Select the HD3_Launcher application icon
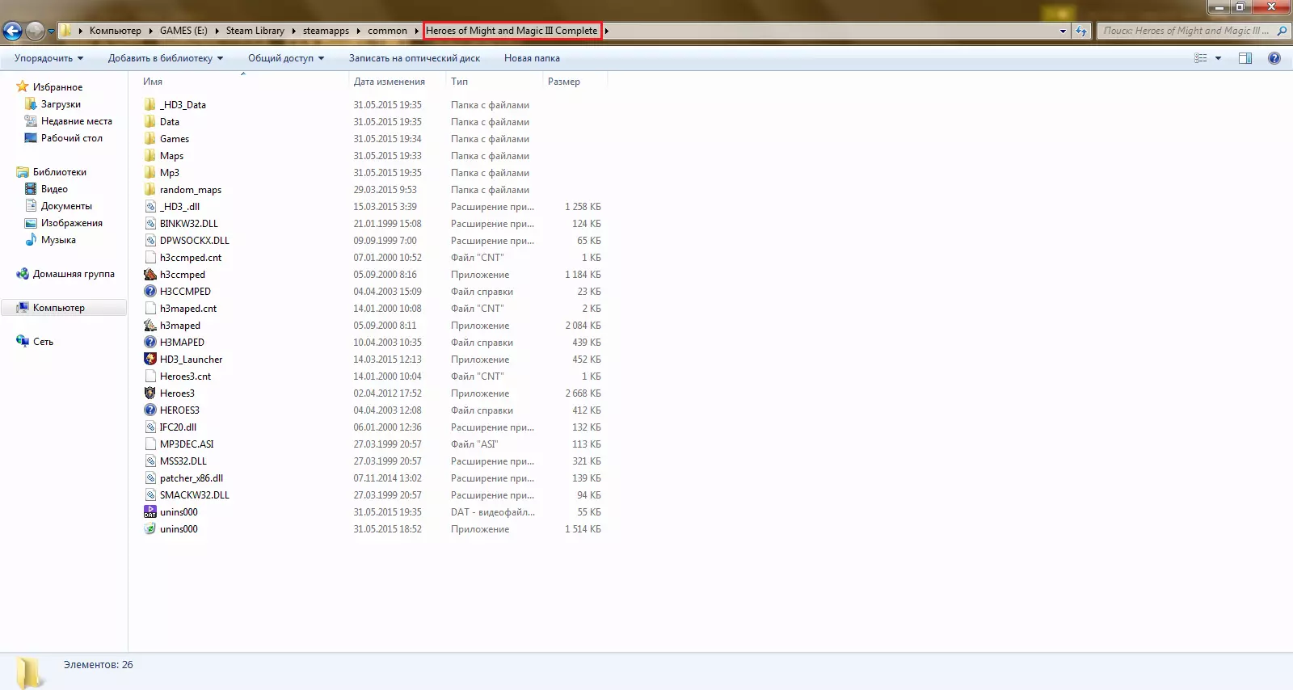 coord(150,359)
